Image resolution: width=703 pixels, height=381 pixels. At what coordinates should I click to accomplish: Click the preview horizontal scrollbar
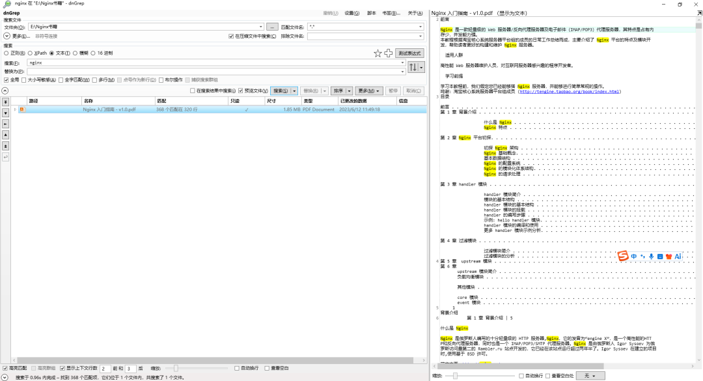coord(520,366)
